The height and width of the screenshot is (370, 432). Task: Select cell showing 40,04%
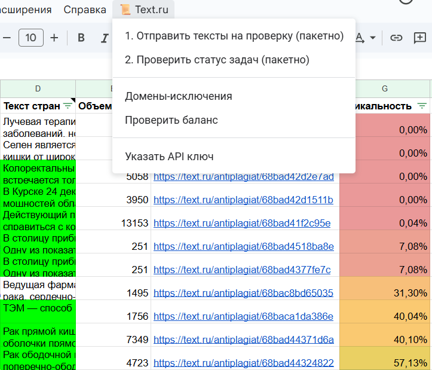coord(385,311)
